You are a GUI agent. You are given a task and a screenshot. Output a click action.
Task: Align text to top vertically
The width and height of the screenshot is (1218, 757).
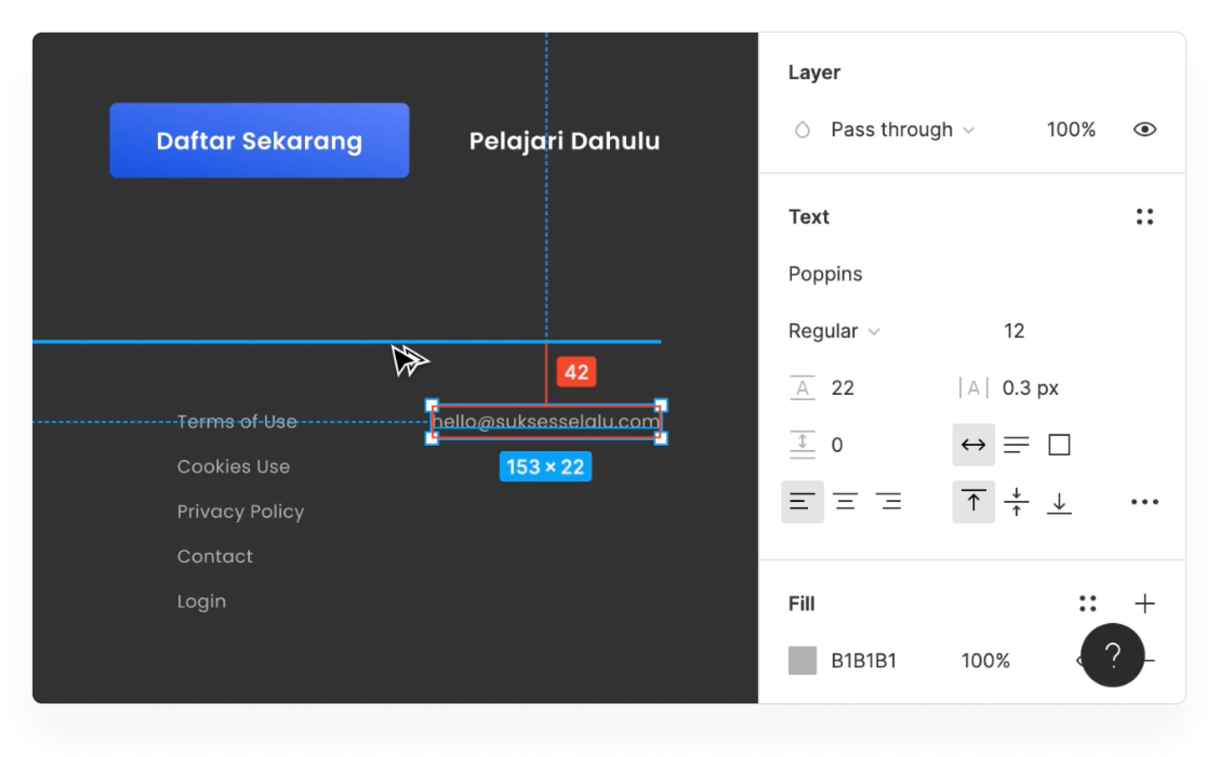click(x=973, y=502)
